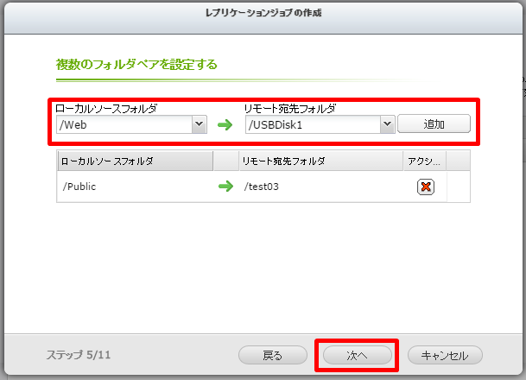Click the レプリケーションジョブの作成 dialog title
The width and height of the screenshot is (526, 380).
[x=263, y=13]
